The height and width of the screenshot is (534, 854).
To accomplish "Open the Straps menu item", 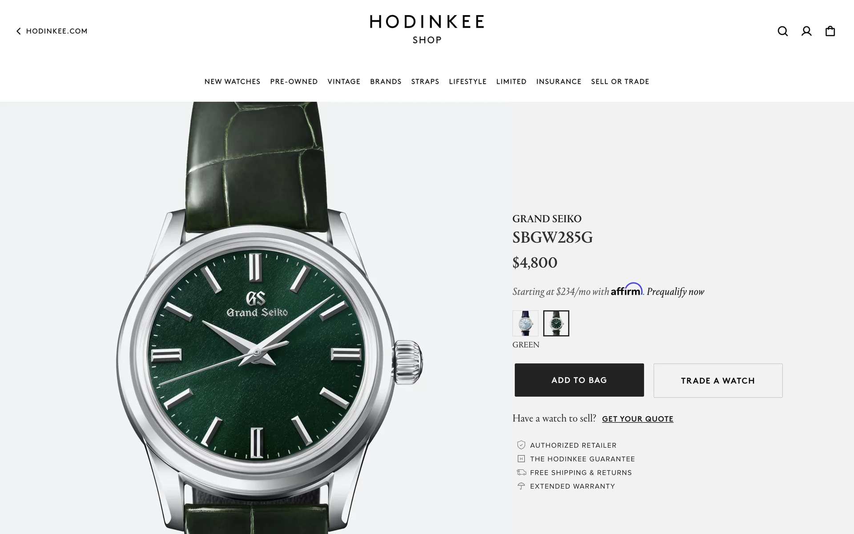I will pyautogui.click(x=425, y=81).
